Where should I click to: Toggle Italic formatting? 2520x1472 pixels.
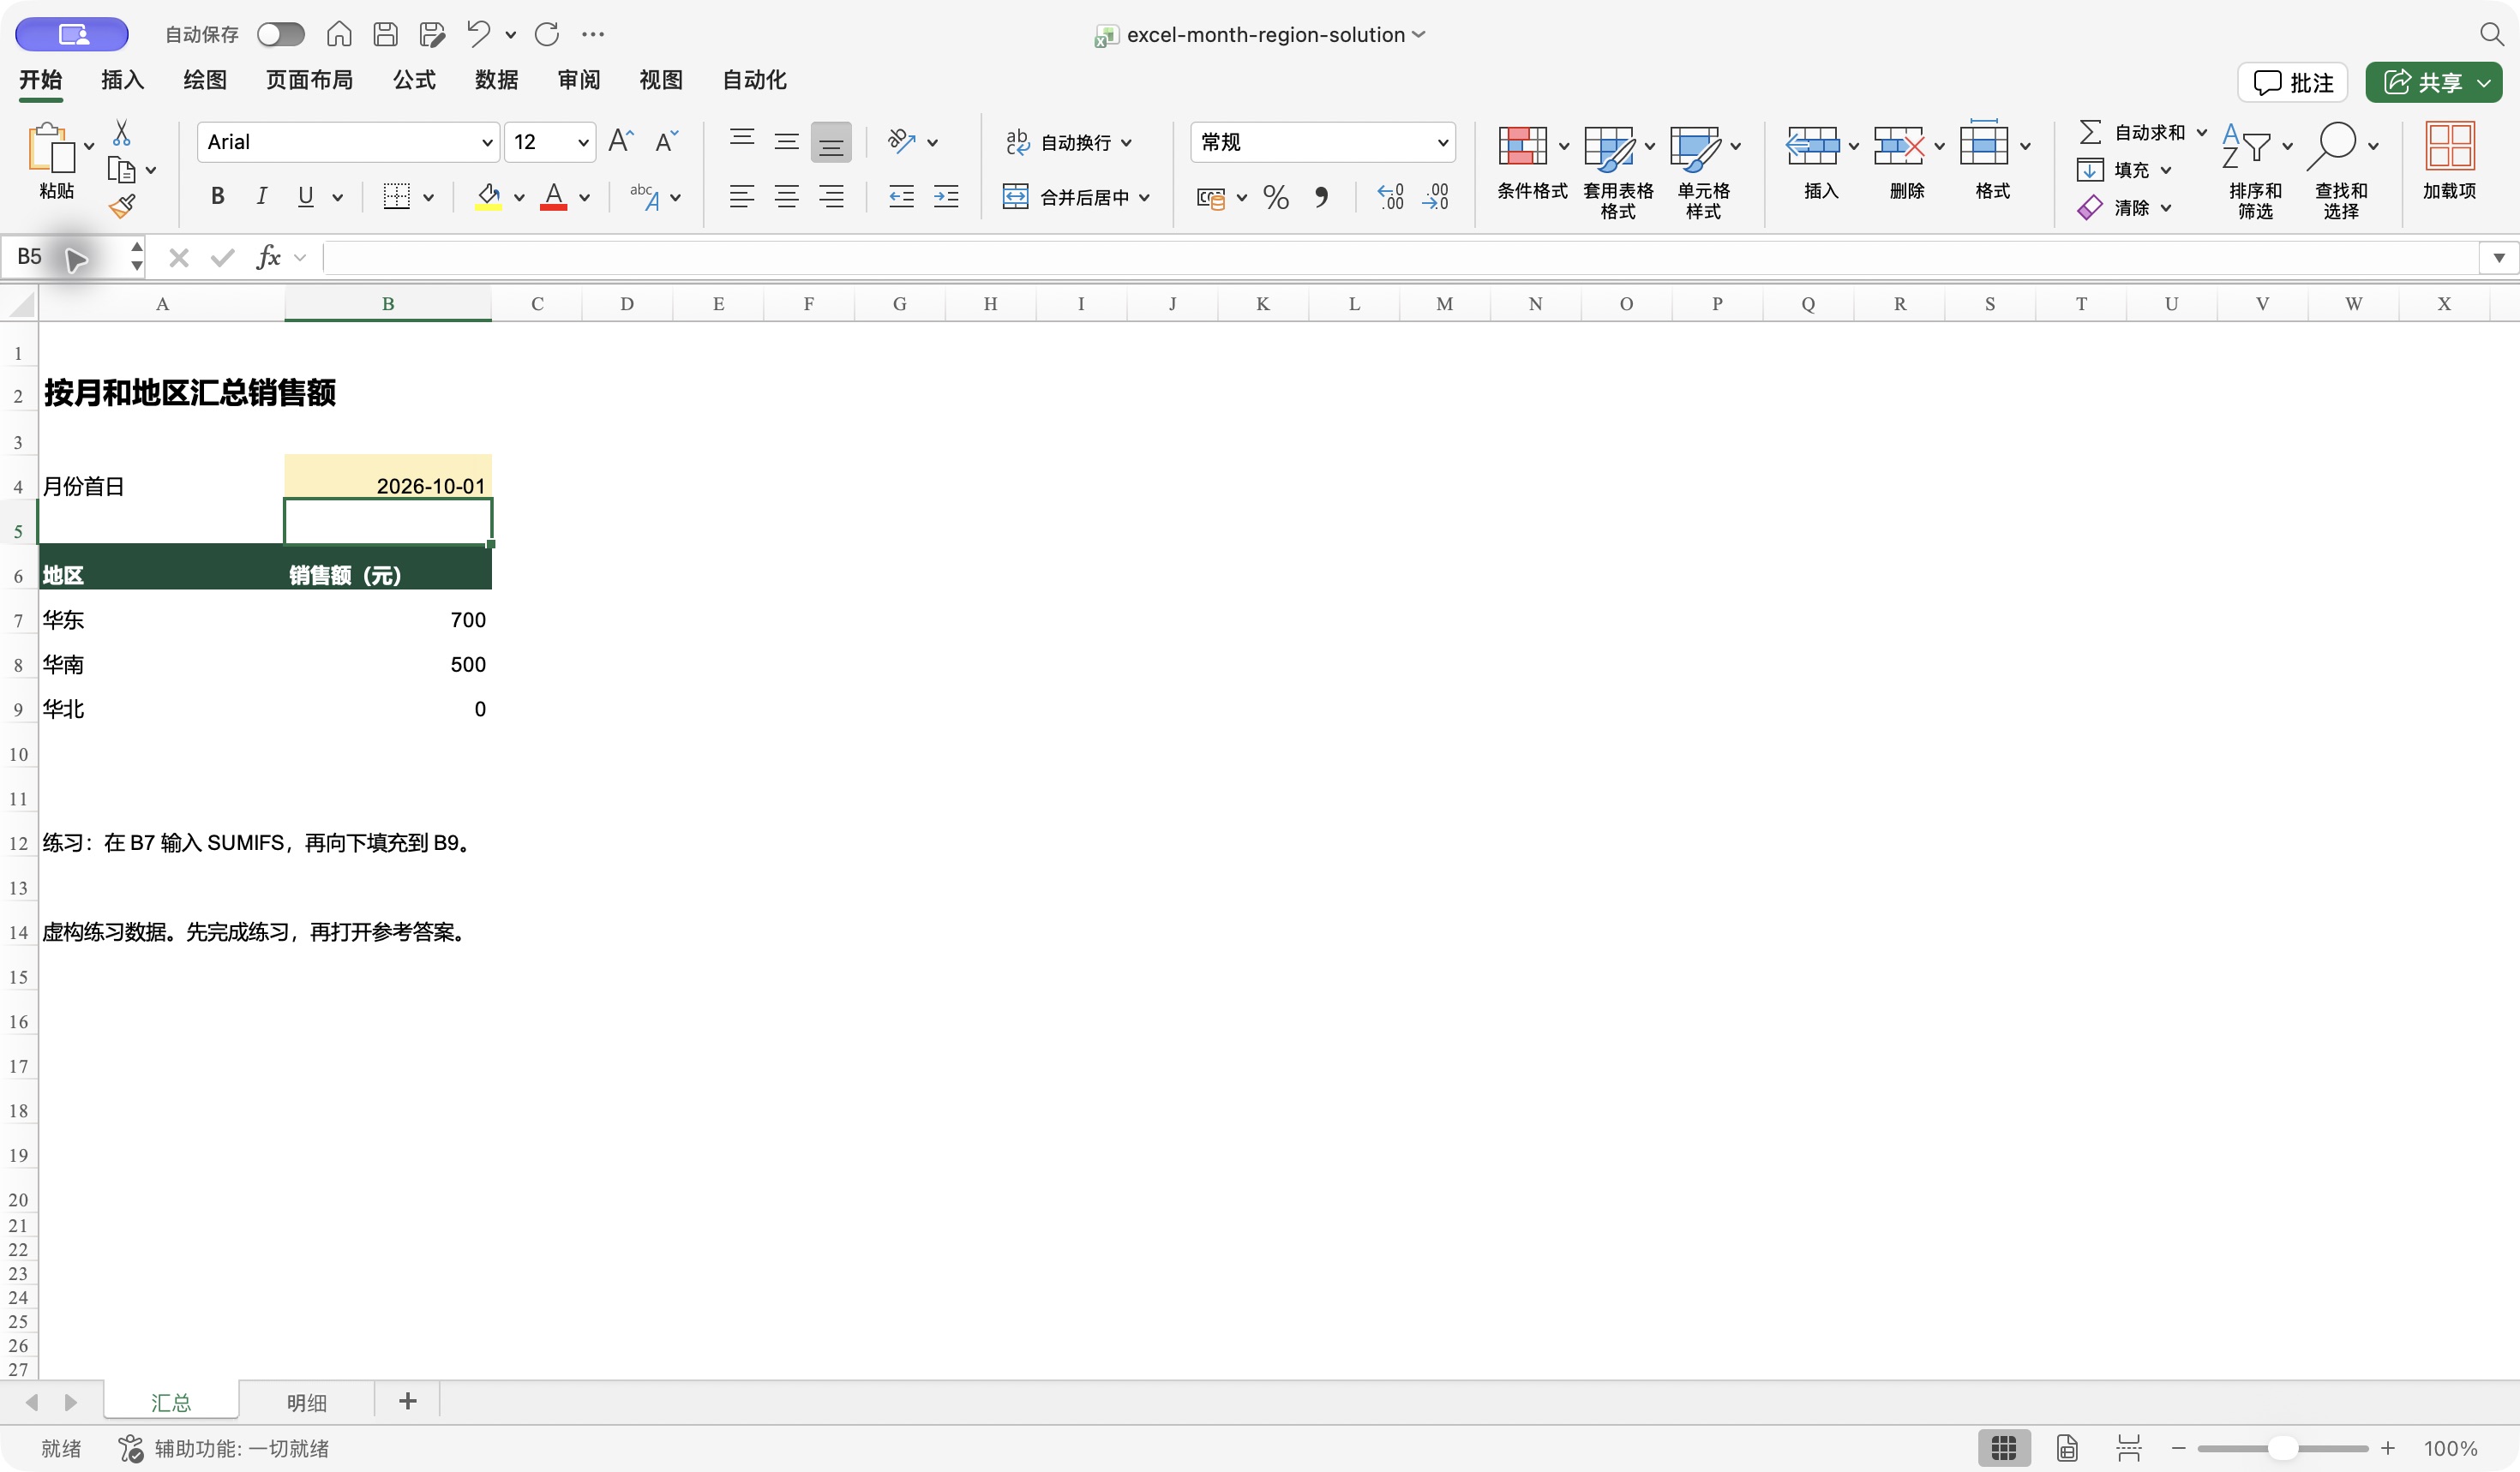(x=261, y=197)
